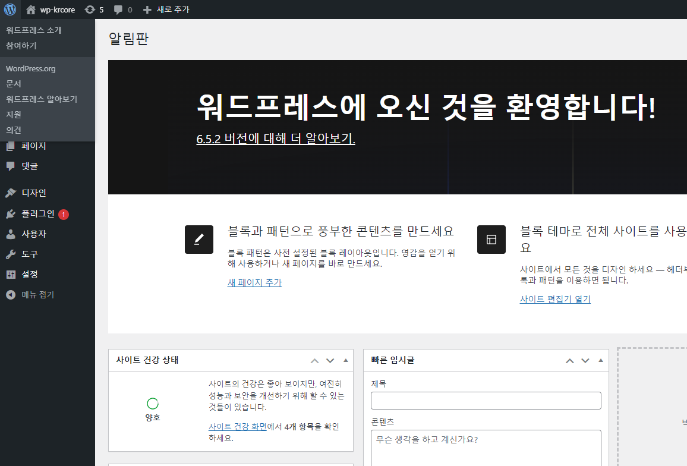Open the 사이트 건강 화면 link
687x466 pixels.
pyautogui.click(x=238, y=427)
